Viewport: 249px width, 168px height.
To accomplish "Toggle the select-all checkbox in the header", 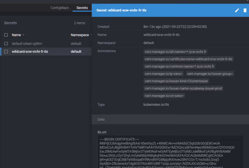I will [x=6, y=35].
